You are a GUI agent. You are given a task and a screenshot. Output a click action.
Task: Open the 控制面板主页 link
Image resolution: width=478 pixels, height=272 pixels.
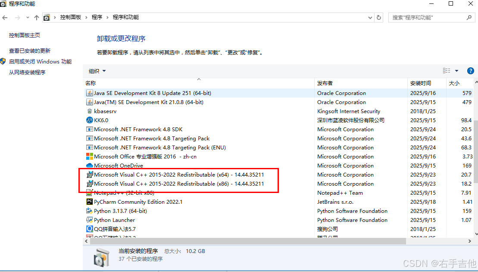pos(25,35)
